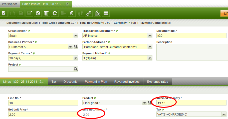Viewport: 228px width, 119px height.
Task: Click into the Project input field
Action: pos(41,69)
